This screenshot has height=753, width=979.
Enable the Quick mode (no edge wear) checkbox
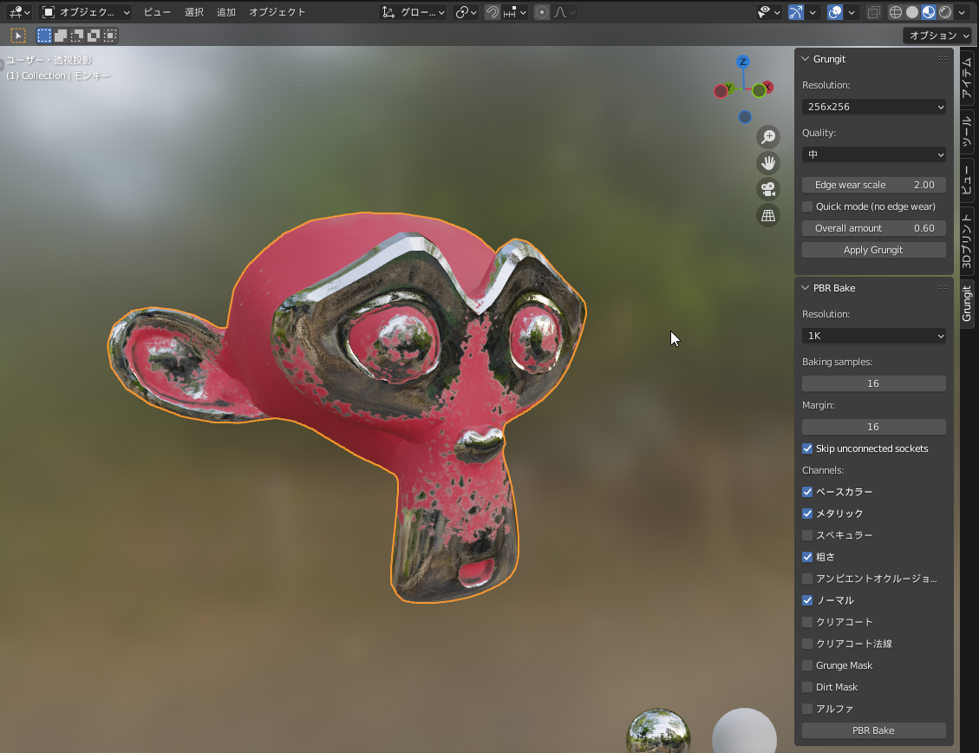click(806, 206)
